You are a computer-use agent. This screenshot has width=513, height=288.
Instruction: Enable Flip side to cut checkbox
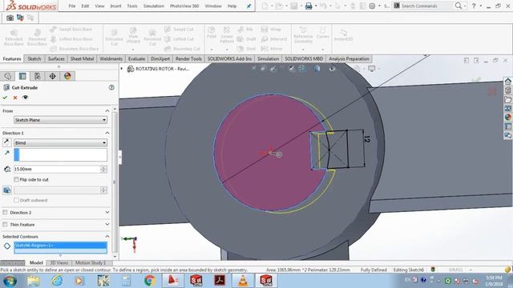click(16, 179)
